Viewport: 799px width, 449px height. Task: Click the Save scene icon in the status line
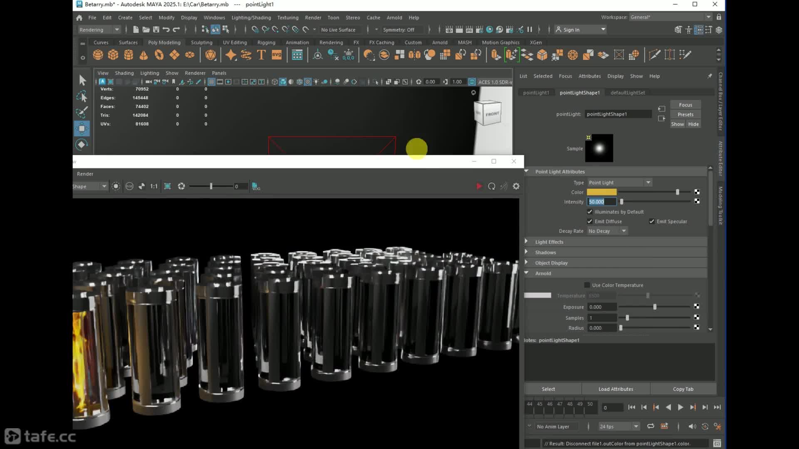(x=156, y=30)
